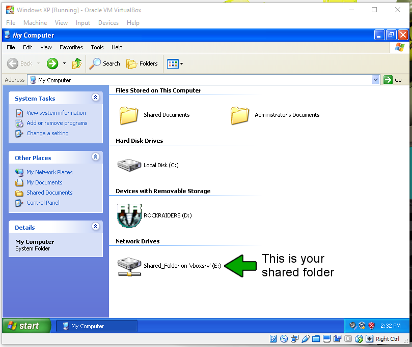Open the Favorites menu
This screenshot has width=412, height=347.
[71, 47]
